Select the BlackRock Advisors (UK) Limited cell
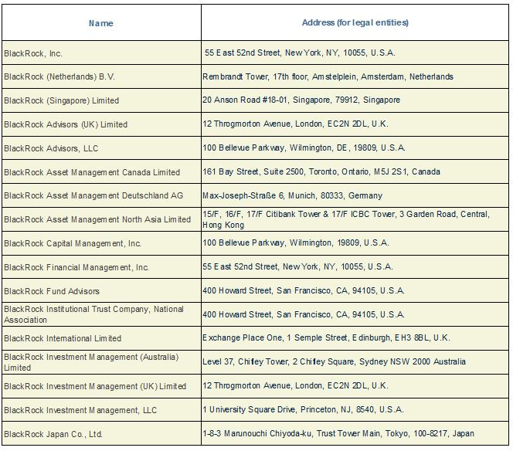 pyautogui.click(x=101, y=124)
